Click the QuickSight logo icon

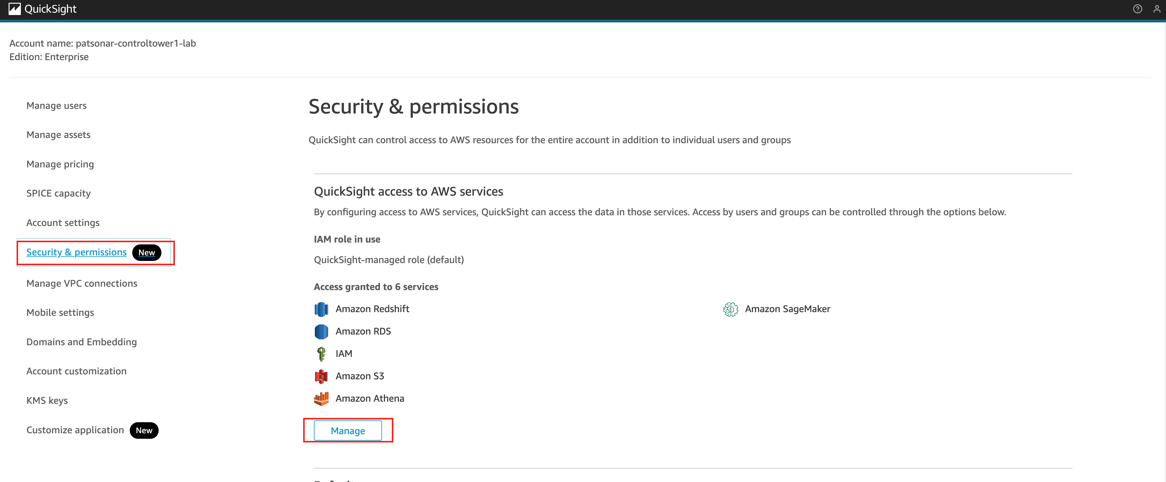click(x=14, y=9)
